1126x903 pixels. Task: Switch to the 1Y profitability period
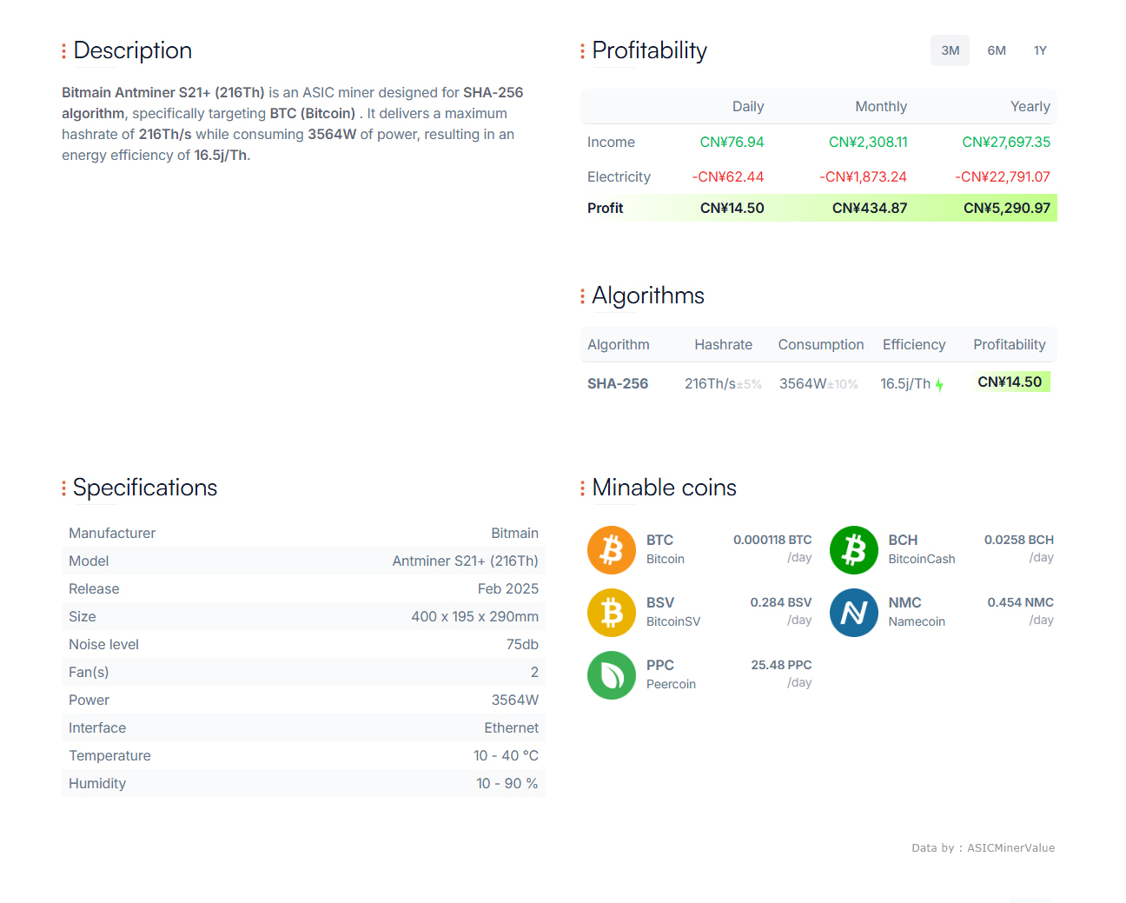pos(1040,50)
